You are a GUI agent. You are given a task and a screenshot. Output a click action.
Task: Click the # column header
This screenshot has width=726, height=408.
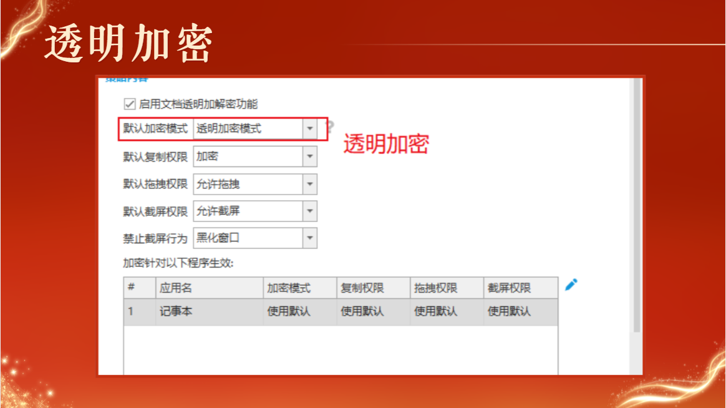[139, 288]
